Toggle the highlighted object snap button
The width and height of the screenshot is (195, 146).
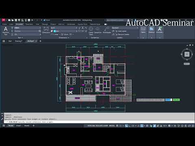click(x=142, y=126)
